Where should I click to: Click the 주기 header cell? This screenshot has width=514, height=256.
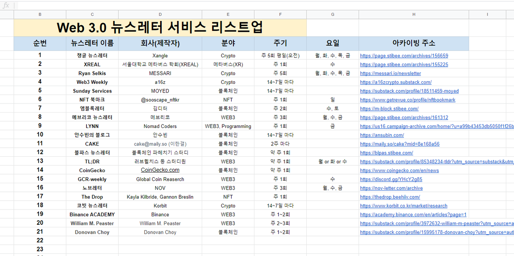[280, 44]
